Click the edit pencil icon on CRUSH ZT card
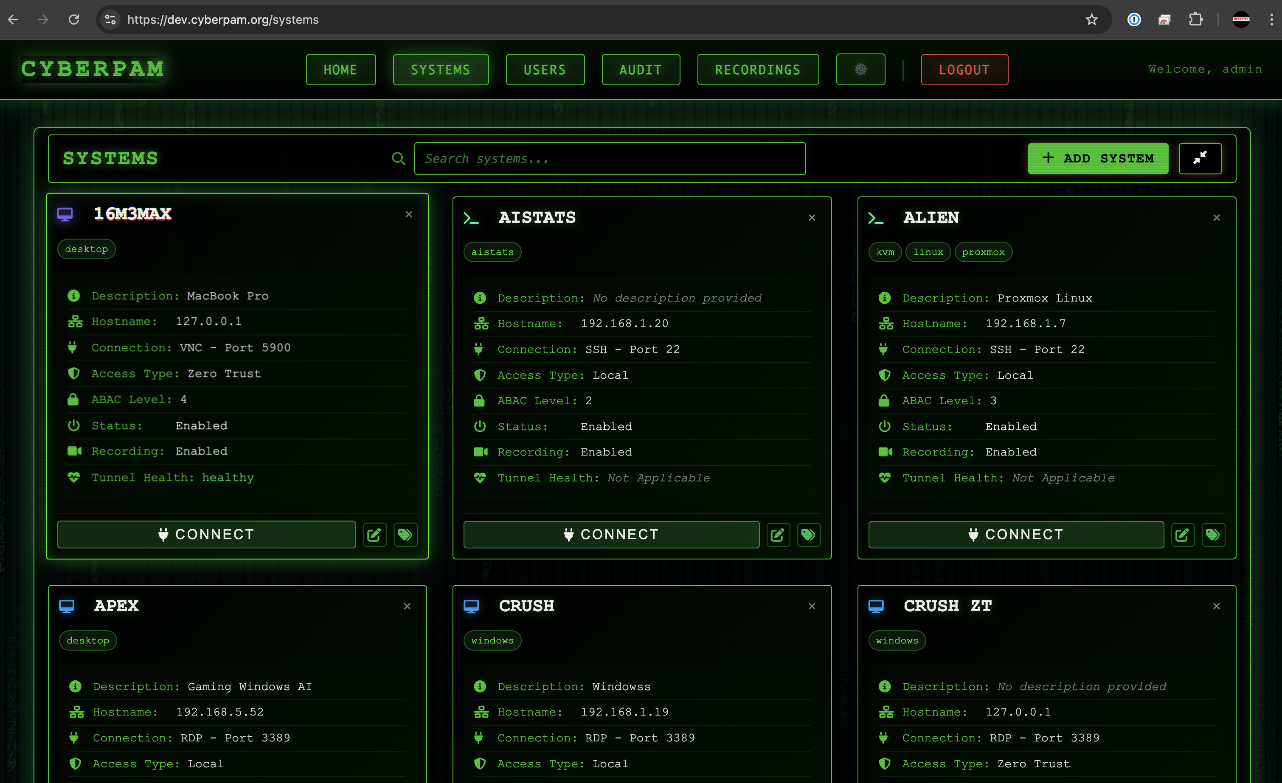Image resolution: width=1282 pixels, height=783 pixels. pyautogui.click(x=1183, y=778)
